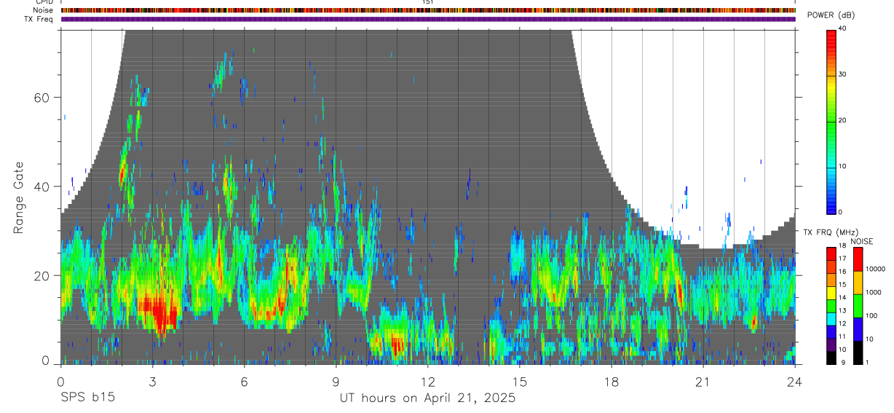Image resolution: width=894 pixels, height=413 pixels.
Task: Click the "SPS b15" station label
Action: click(87, 398)
